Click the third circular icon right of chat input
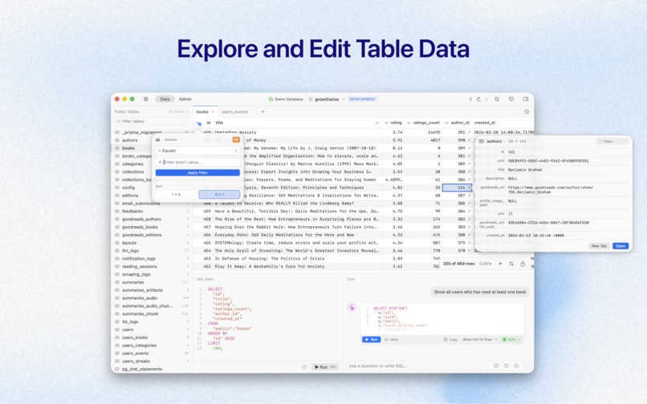The width and height of the screenshot is (647, 404). click(x=516, y=366)
